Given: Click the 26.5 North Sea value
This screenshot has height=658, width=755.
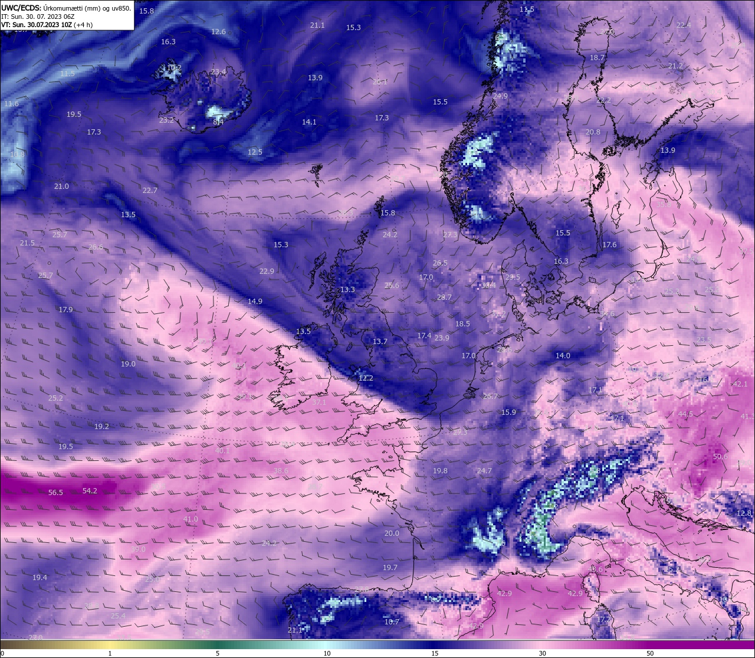Looking at the screenshot, I should [440, 263].
